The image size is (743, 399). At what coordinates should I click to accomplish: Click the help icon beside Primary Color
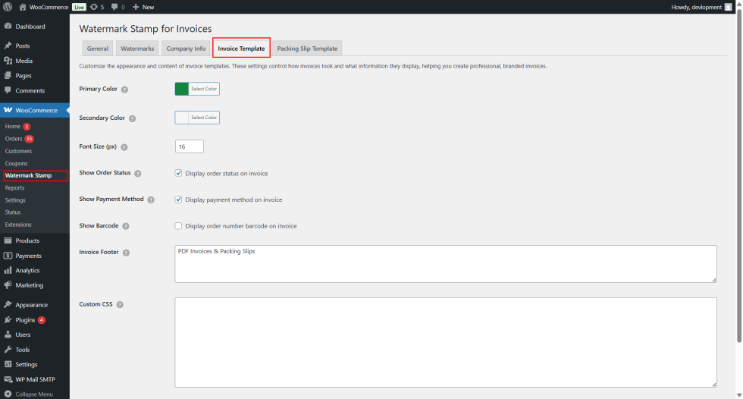coord(124,90)
